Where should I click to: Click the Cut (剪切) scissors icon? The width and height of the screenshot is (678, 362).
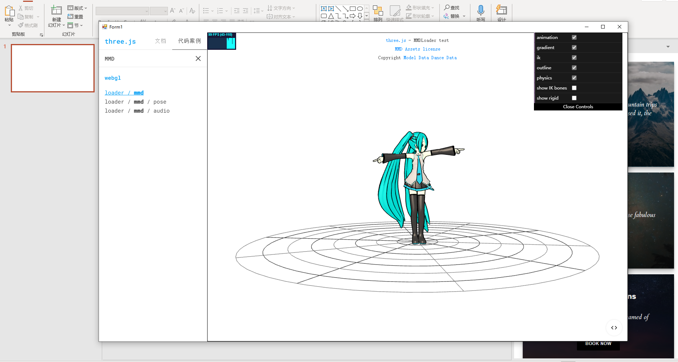[x=21, y=8]
